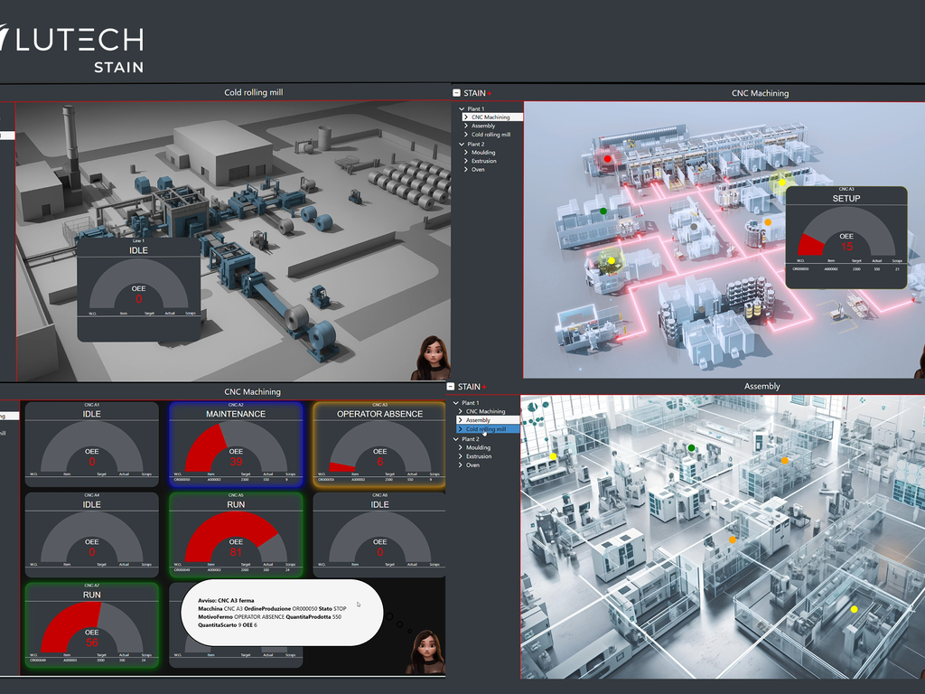925x694 pixels.
Task: Open the CNC A2 MAINTENANCE card
Action: [235, 445]
